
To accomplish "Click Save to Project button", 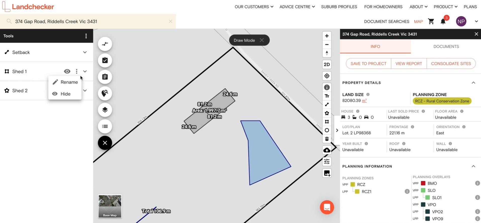I will click(368, 64).
